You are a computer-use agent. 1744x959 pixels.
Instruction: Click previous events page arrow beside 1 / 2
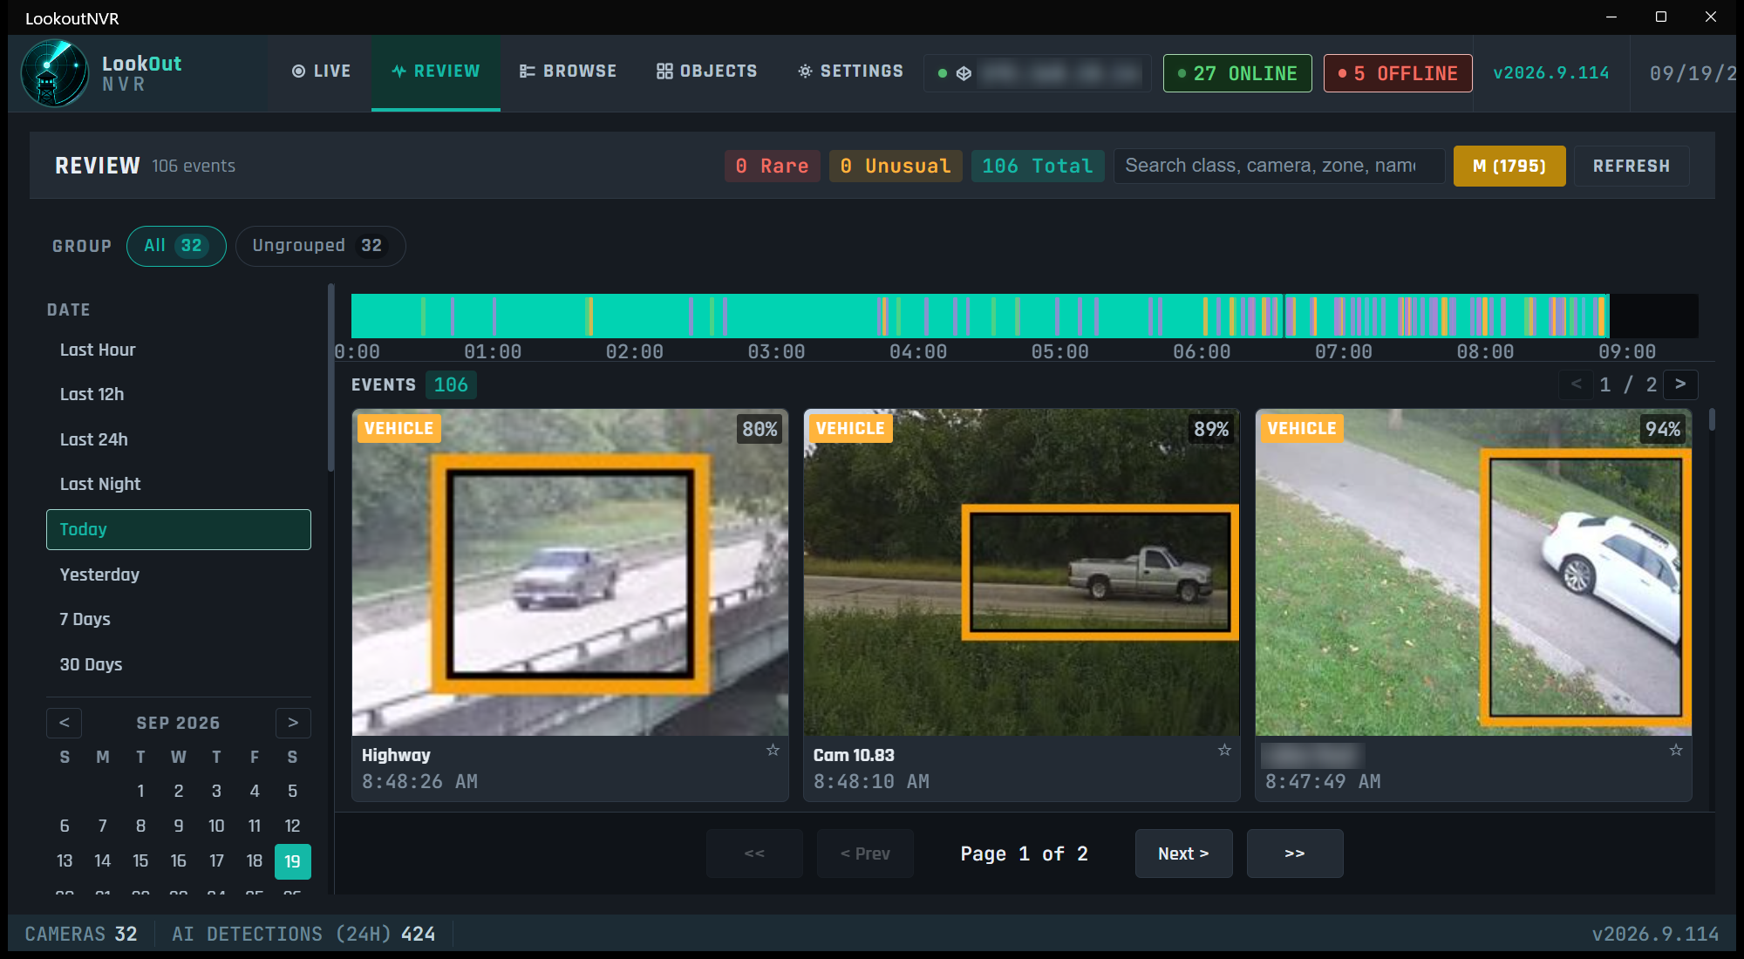pyautogui.click(x=1576, y=384)
